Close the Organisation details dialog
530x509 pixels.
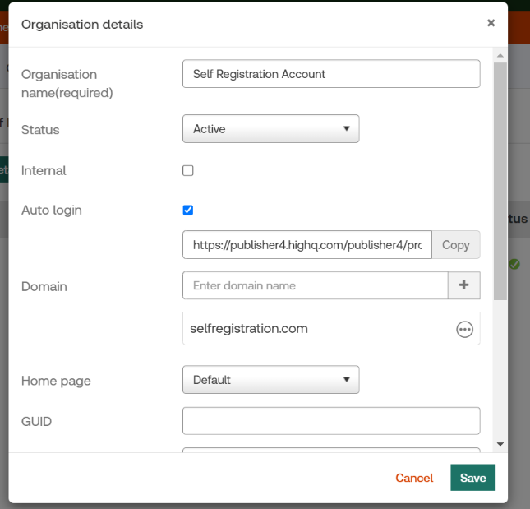click(x=491, y=23)
